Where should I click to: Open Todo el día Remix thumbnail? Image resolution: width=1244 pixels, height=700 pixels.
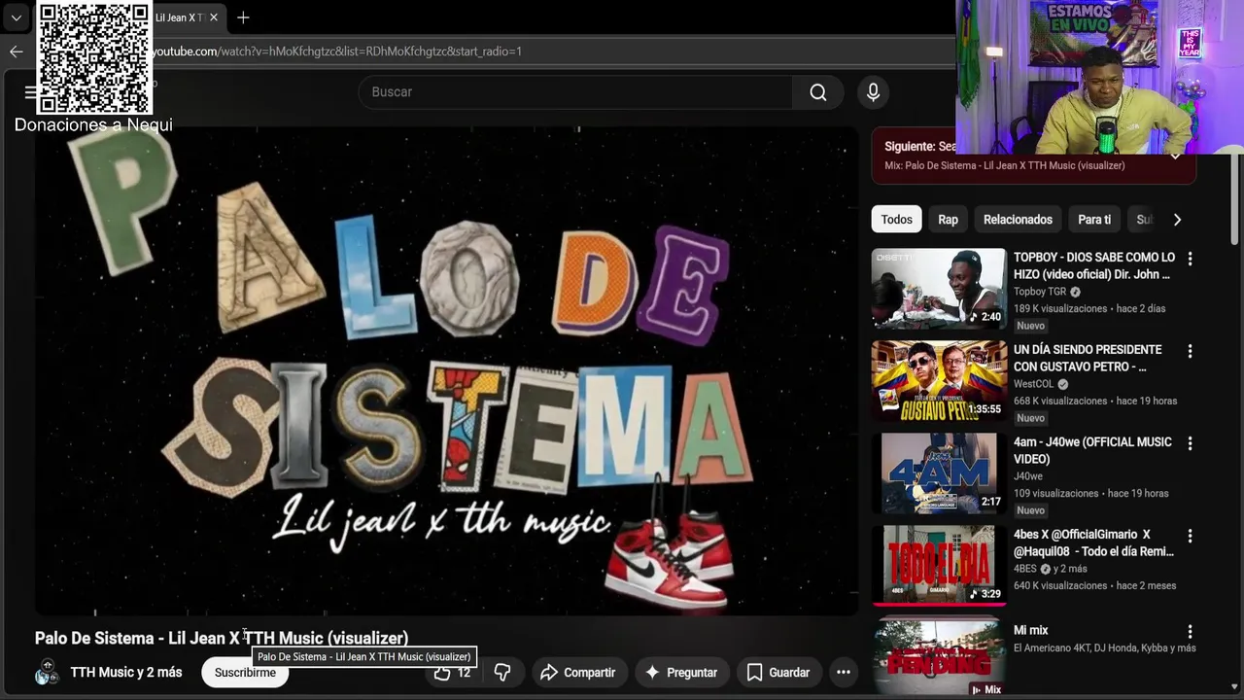coord(939,565)
